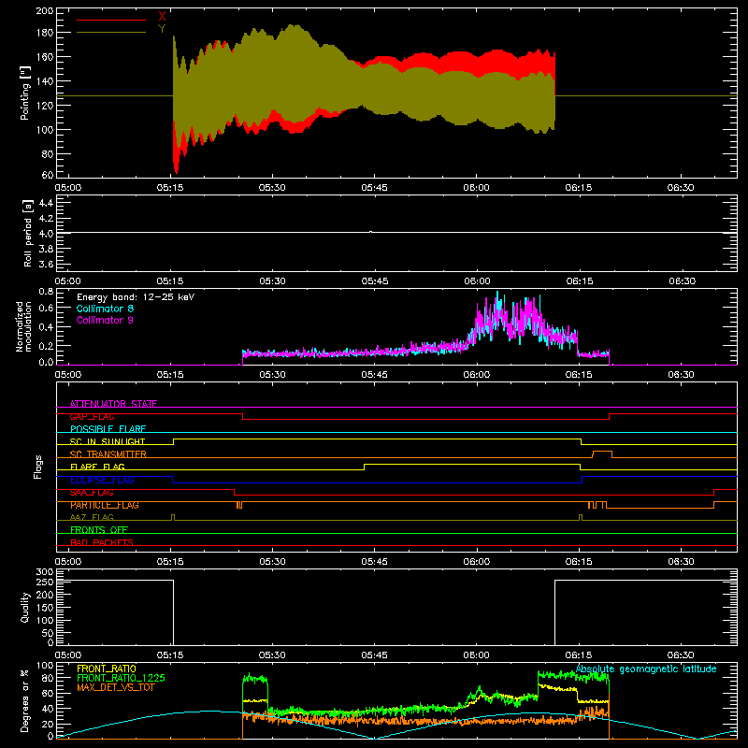Select the red X legend letter
Image resolution: width=748 pixels, height=748 pixels.
click(x=162, y=17)
